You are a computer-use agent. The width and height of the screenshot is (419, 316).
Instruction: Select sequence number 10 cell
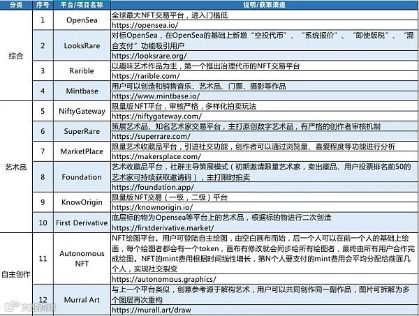(x=43, y=223)
